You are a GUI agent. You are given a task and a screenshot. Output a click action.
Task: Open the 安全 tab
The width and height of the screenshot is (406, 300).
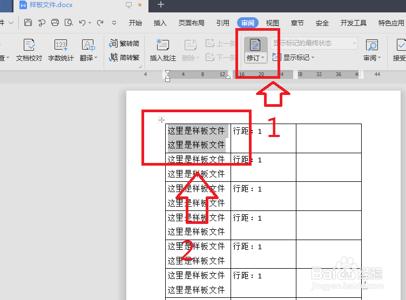pos(322,23)
